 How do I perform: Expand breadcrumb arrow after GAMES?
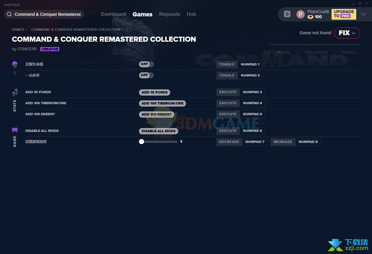pos(26,29)
